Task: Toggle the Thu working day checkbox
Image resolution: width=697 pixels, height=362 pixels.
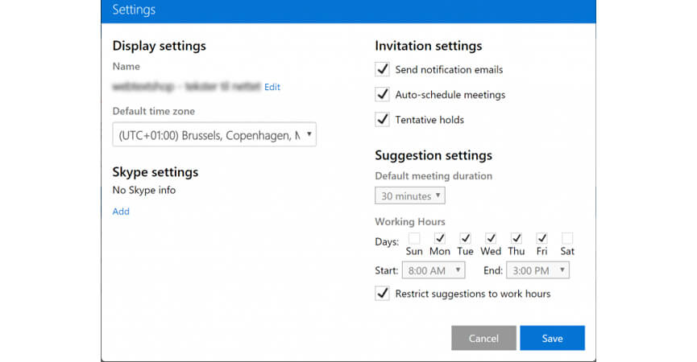Action: (517, 238)
